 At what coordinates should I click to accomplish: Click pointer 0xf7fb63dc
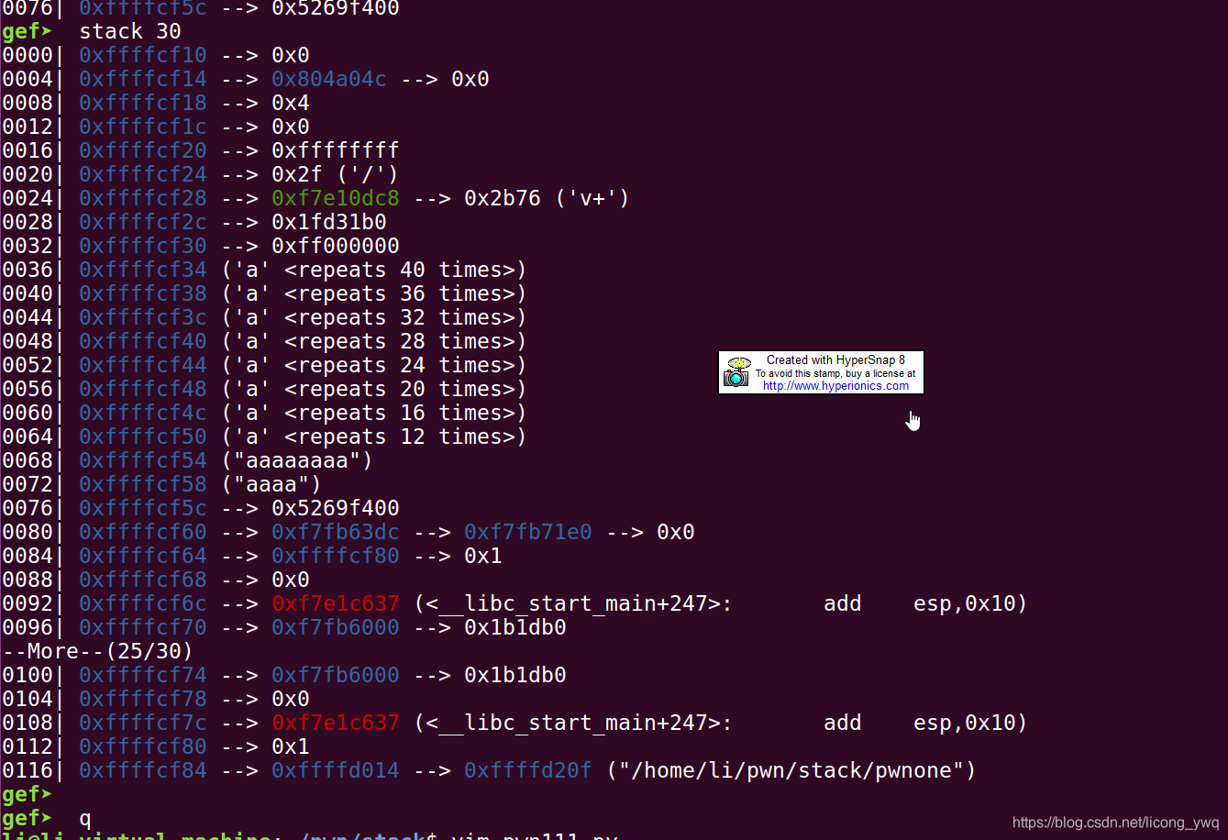(x=336, y=532)
